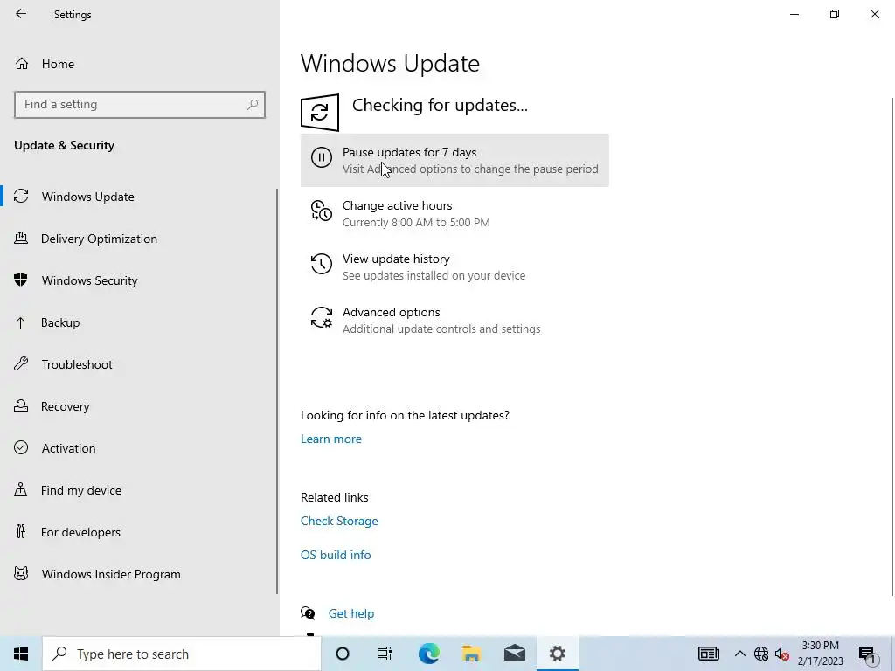The width and height of the screenshot is (895, 671).
Task: Click the Update & Security heading
Action: click(64, 145)
